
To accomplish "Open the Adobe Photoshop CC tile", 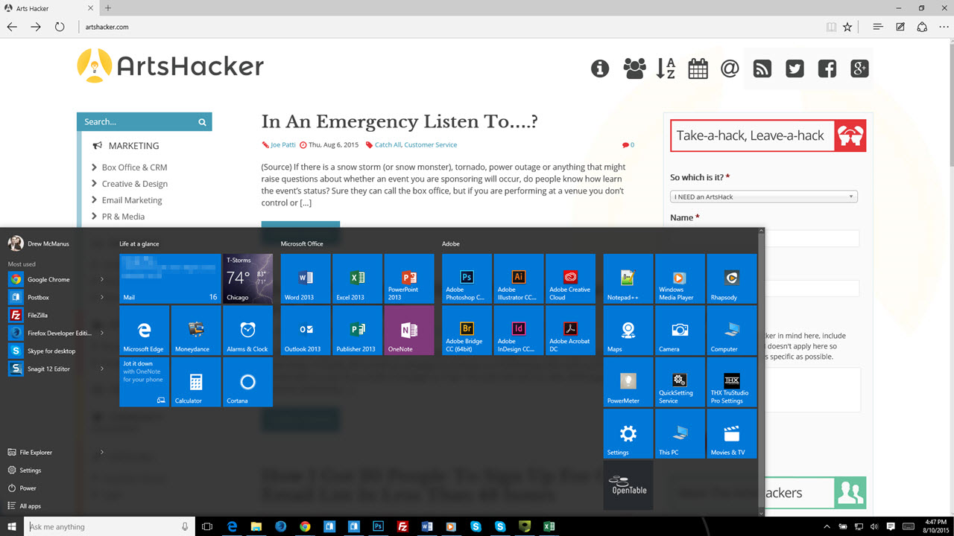I will [467, 278].
